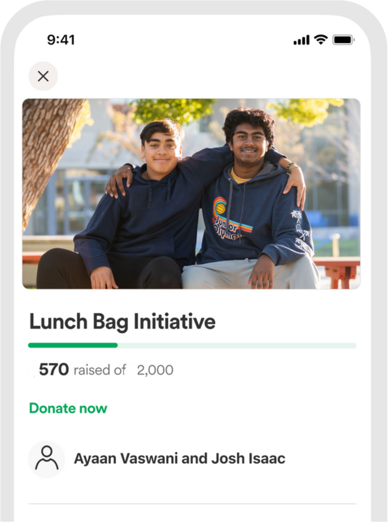The width and height of the screenshot is (388, 522).
Task: Open organizers Ayaan Vaswani and Josh Isaac
Action: (x=180, y=459)
